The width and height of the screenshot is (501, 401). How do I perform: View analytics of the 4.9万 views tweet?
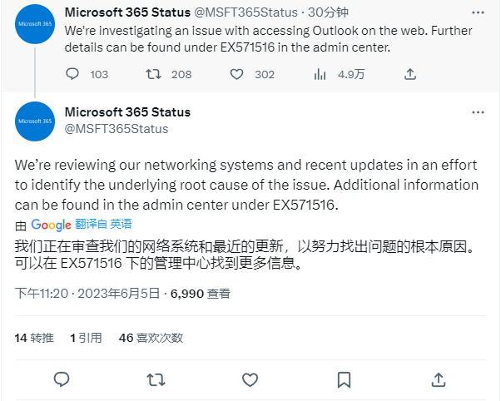point(320,74)
